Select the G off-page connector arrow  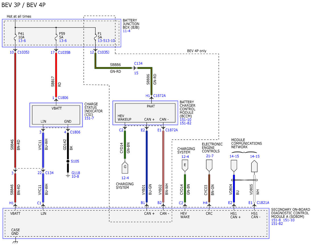point(125,167)
